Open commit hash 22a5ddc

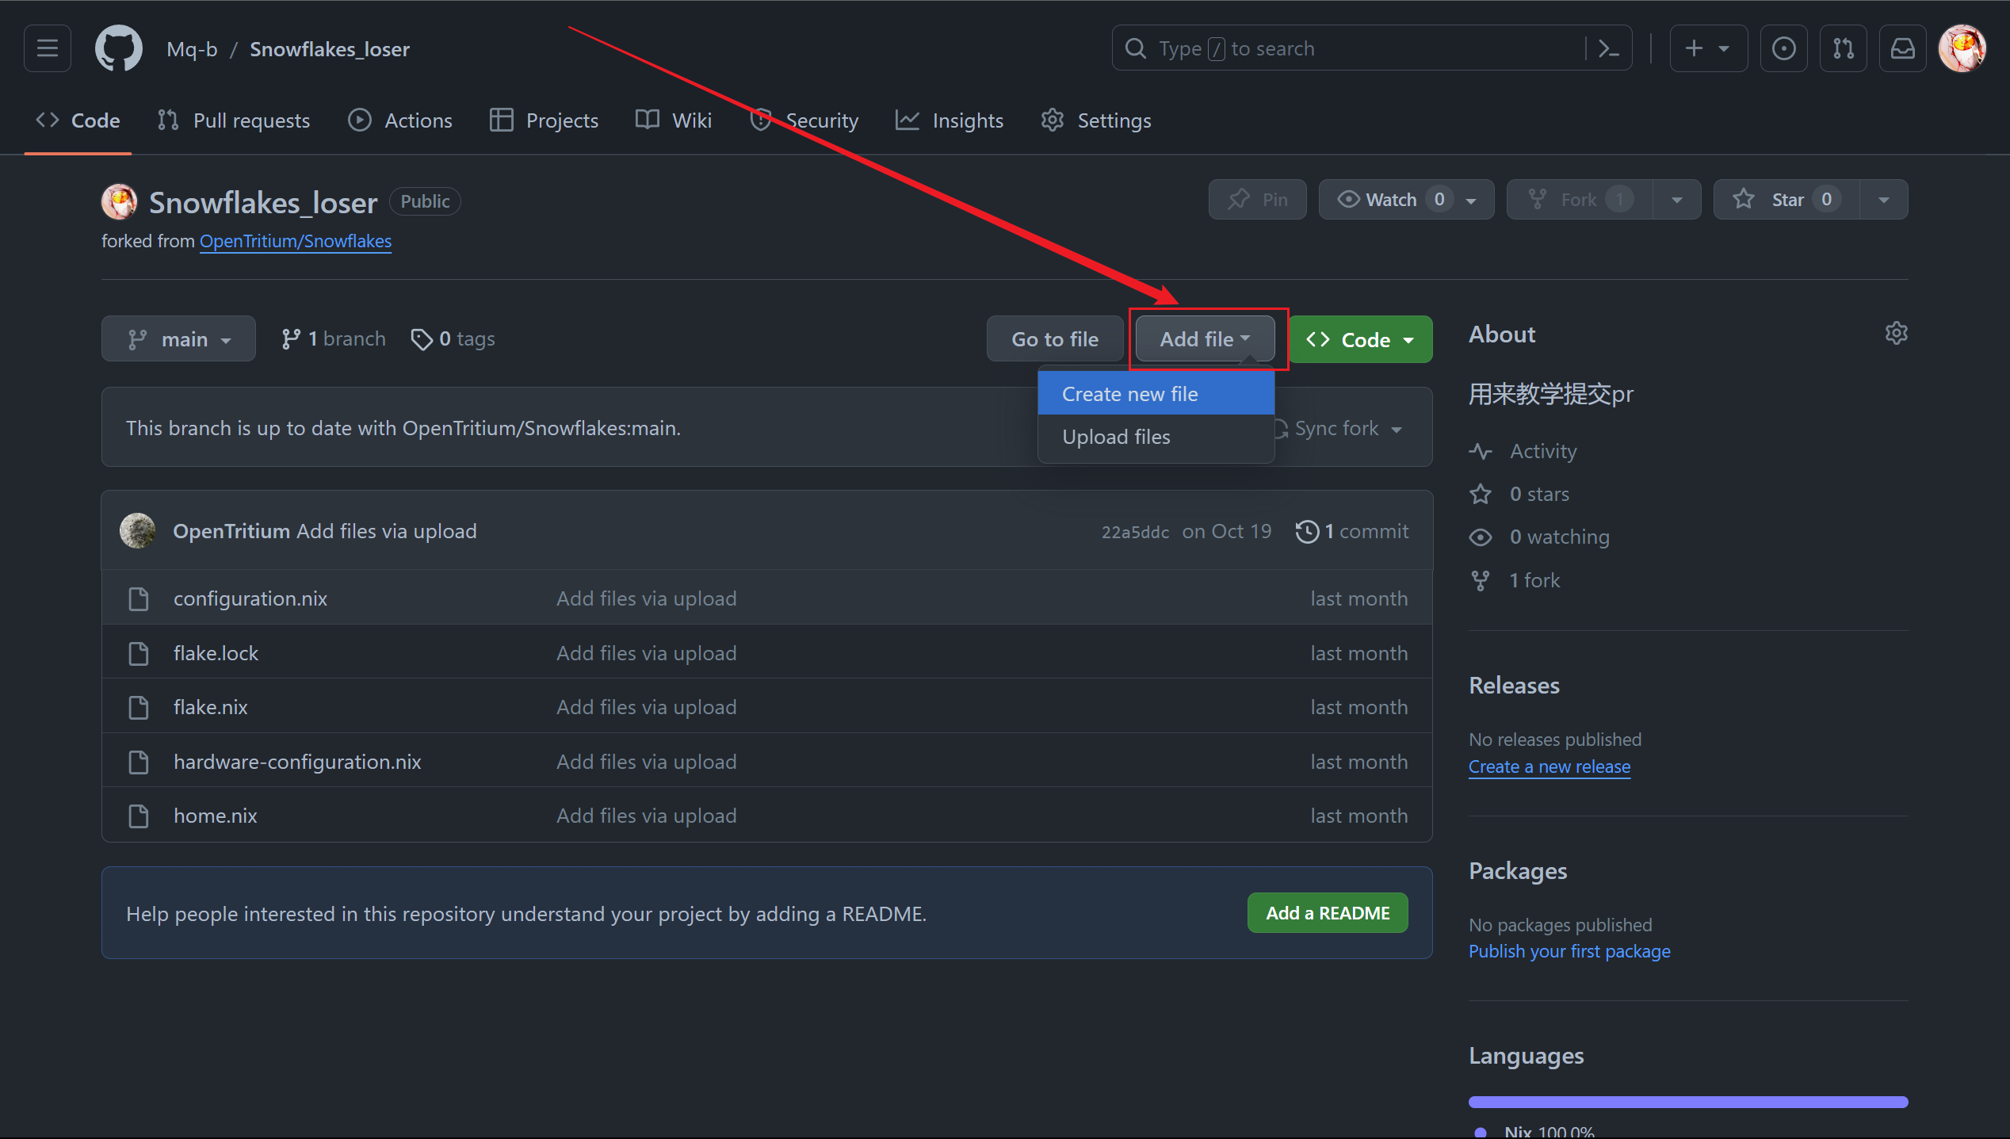[1135, 532]
